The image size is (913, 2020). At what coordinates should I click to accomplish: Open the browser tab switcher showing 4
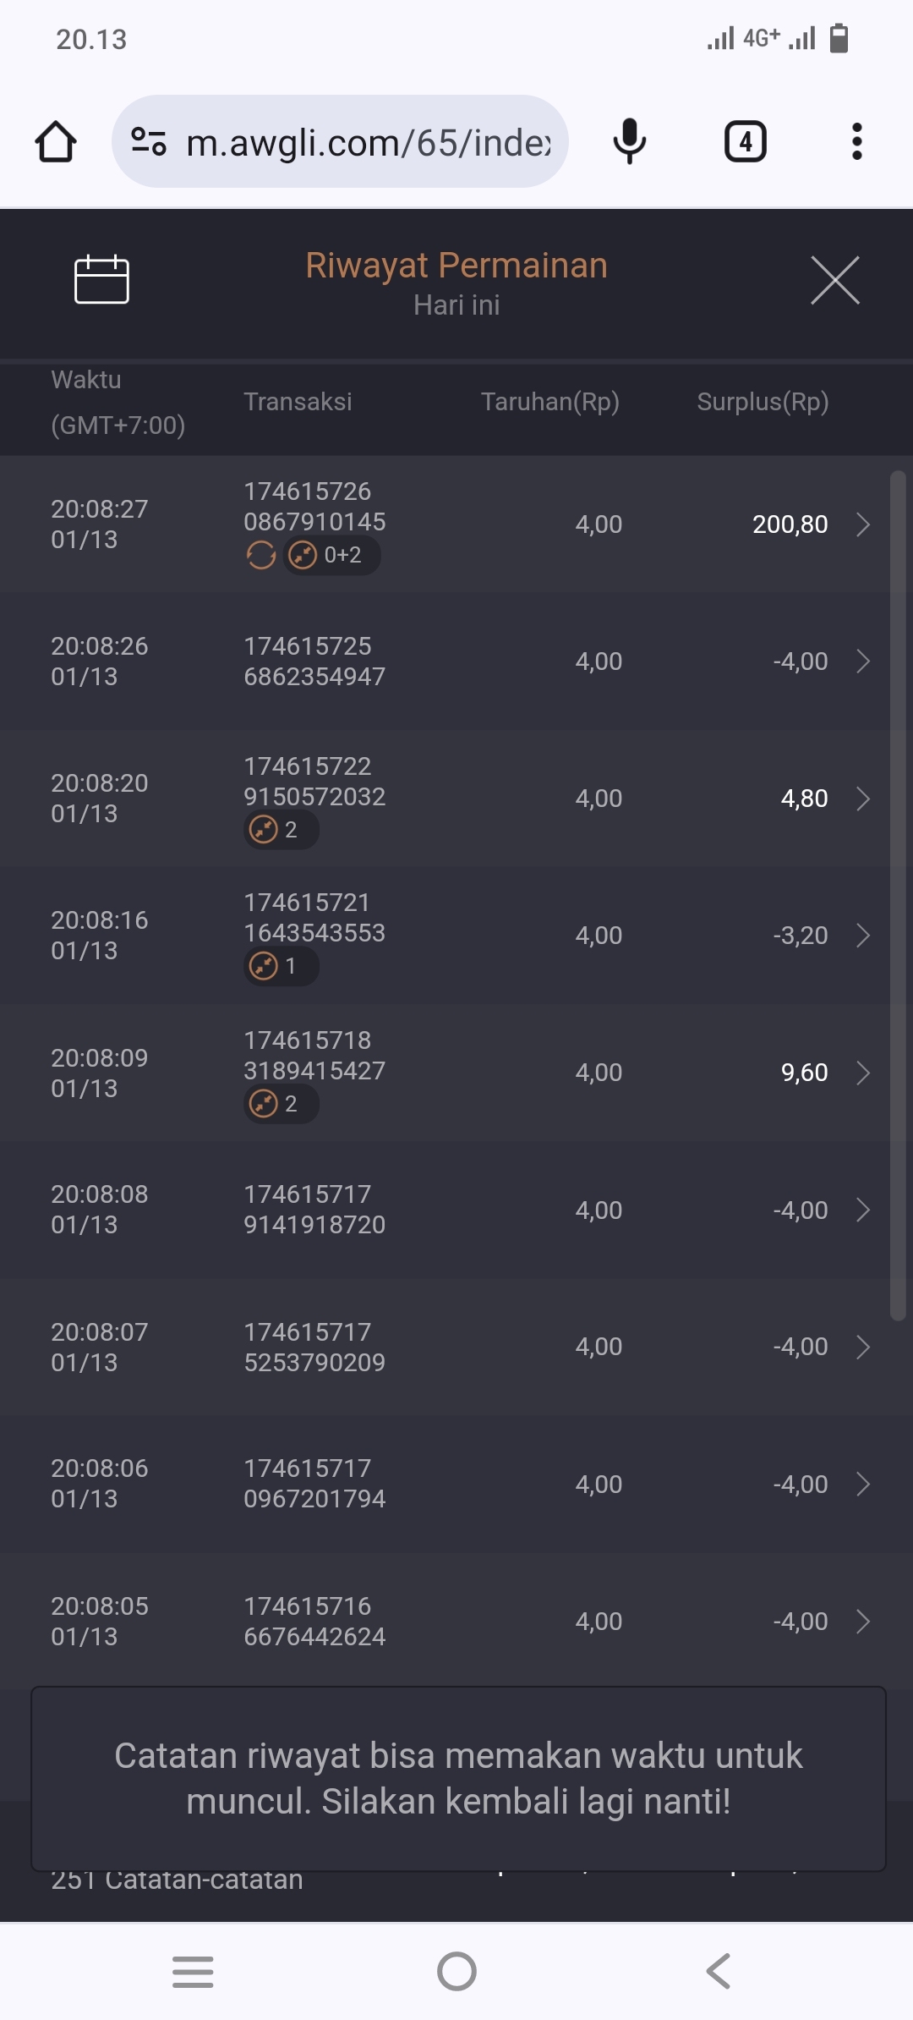745,141
